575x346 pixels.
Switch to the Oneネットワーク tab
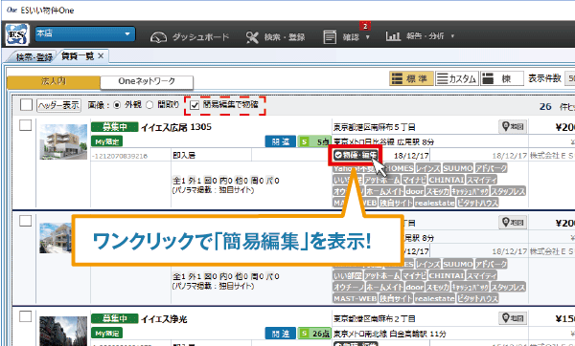point(147,82)
